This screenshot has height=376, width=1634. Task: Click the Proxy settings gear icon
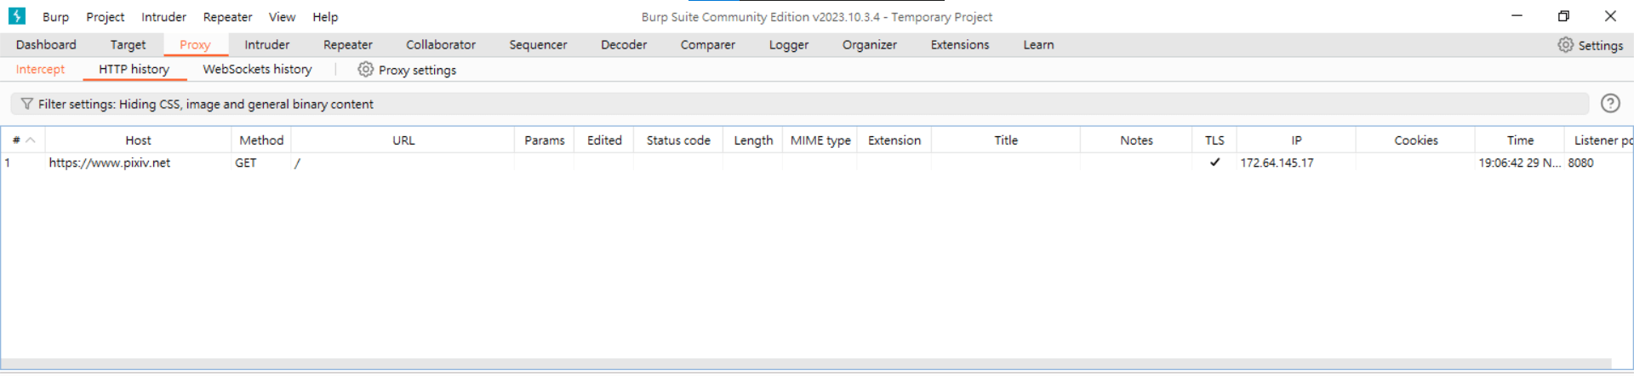(365, 70)
